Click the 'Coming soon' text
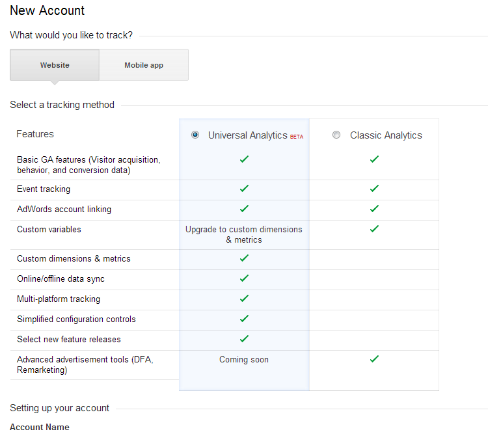The width and height of the screenshot is (488, 434). click(244, 360)
